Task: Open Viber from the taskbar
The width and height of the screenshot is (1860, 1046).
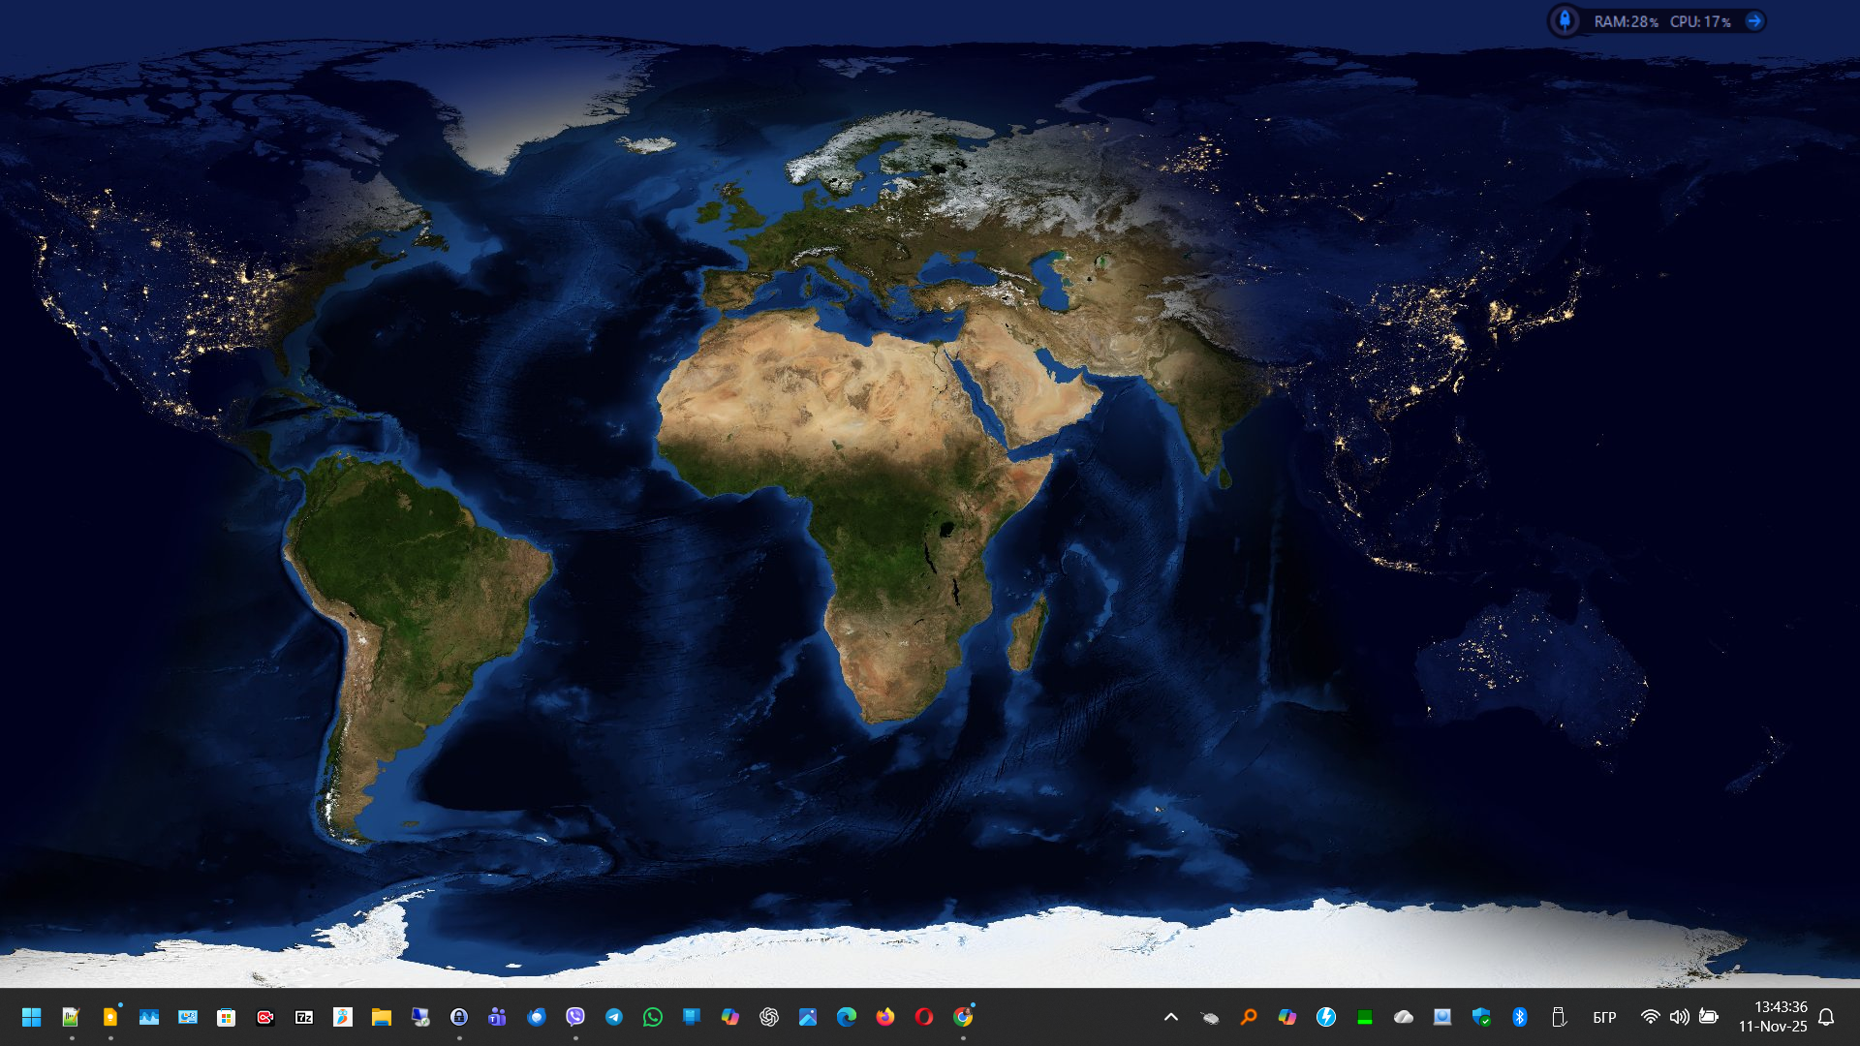Action: (x=575, y=1017)
